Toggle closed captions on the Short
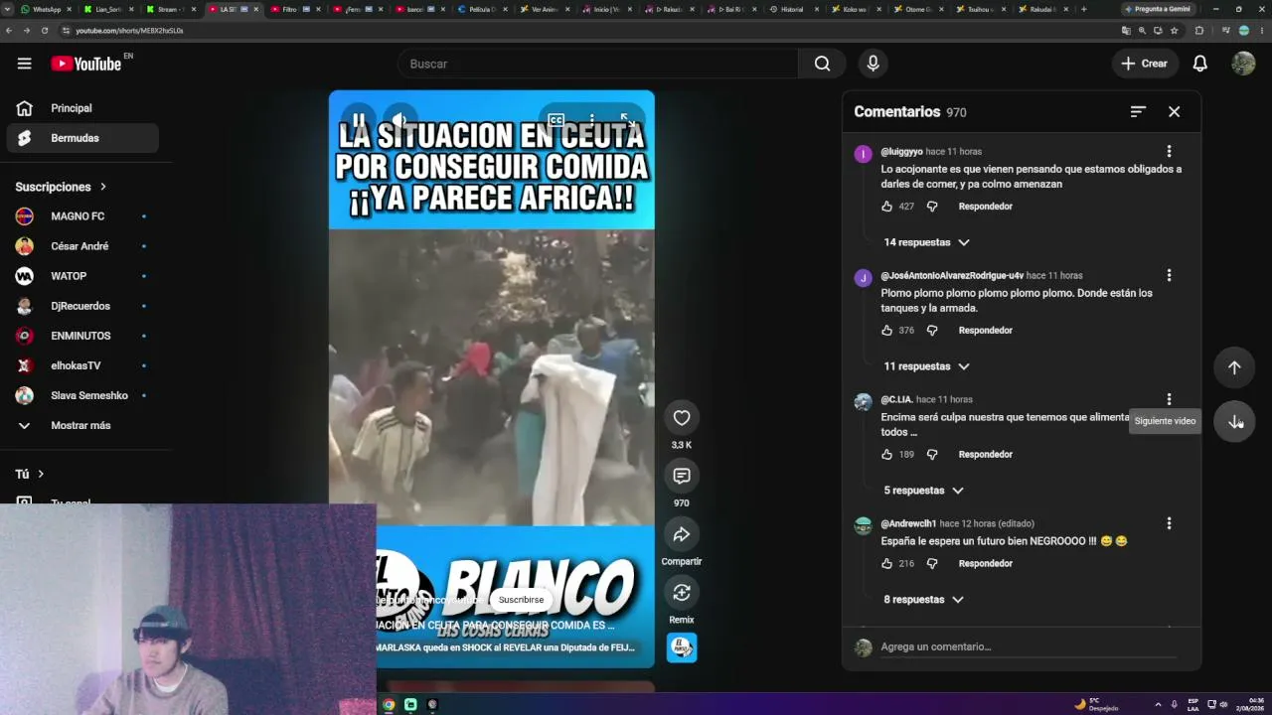1272x715 pixels. pos(556,120)
